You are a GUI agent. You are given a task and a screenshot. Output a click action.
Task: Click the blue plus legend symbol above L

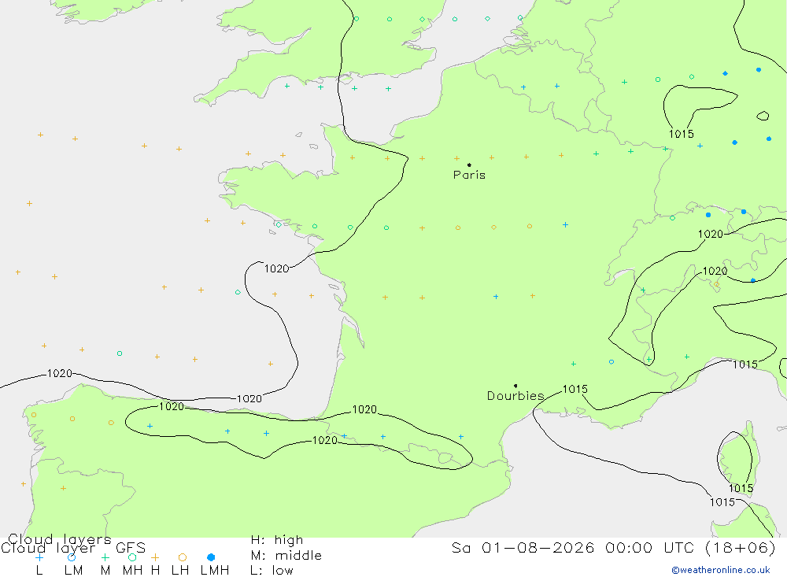[x=39, y=557]
